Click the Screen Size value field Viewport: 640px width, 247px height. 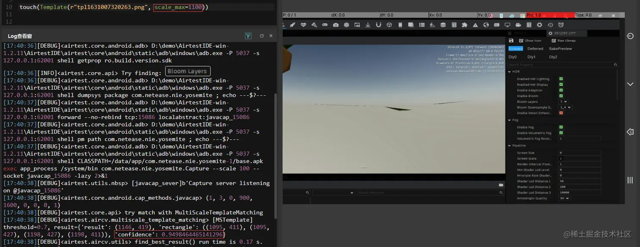coord(580,153)
